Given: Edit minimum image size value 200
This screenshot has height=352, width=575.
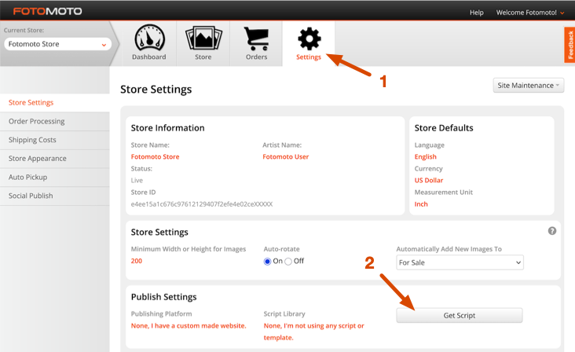Looking at the screenshot, I should pyautogui.click(x=137, y=261).
